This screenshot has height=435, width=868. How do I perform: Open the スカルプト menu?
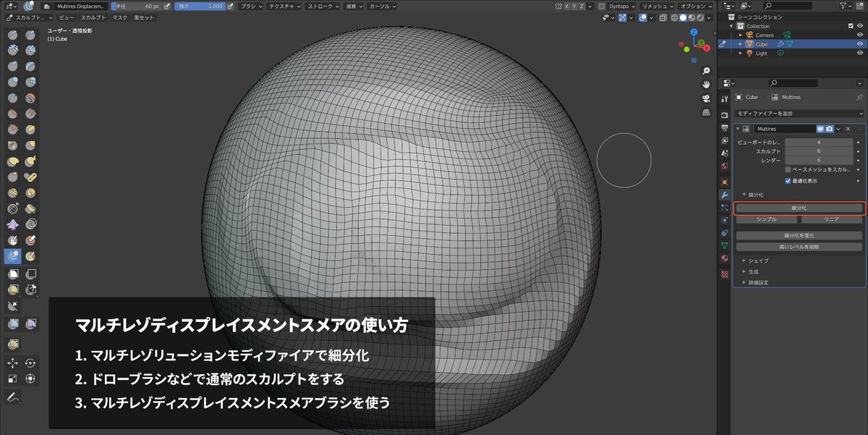point(93,17)
